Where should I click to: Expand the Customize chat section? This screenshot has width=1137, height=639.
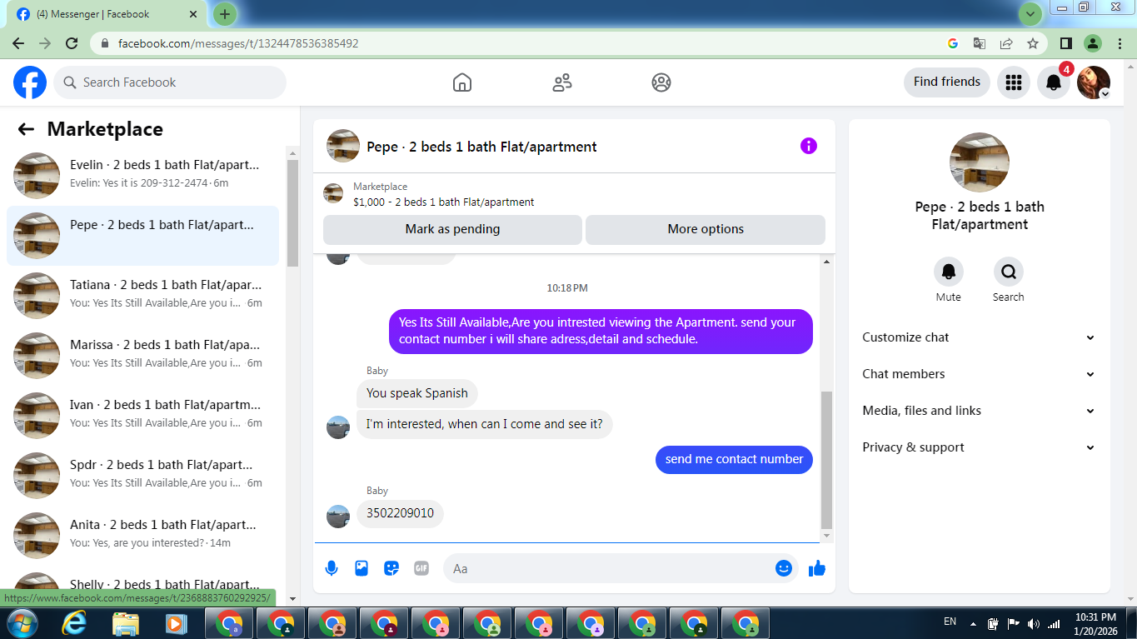980,337
